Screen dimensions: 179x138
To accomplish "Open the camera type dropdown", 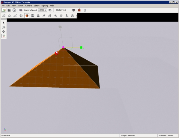I will click(21, 10).
